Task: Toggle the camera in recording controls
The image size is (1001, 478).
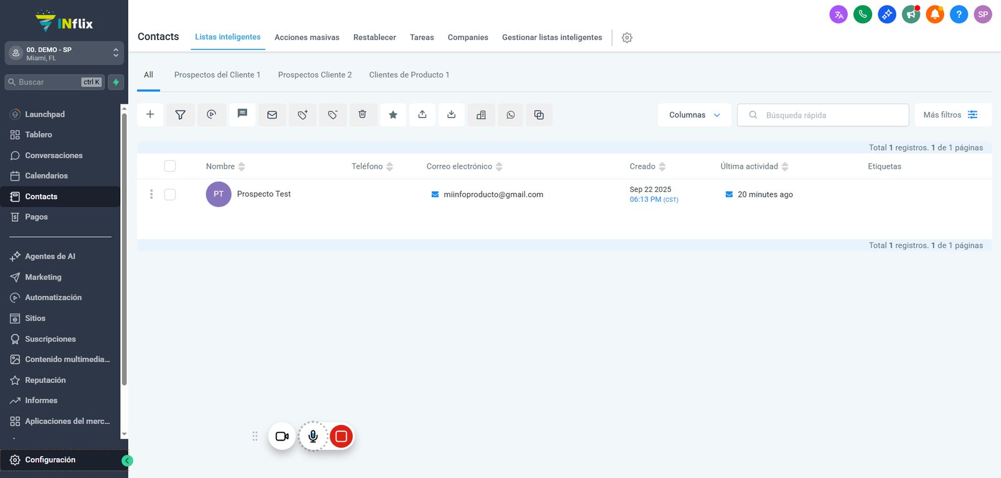Action: tap(282, 436)
